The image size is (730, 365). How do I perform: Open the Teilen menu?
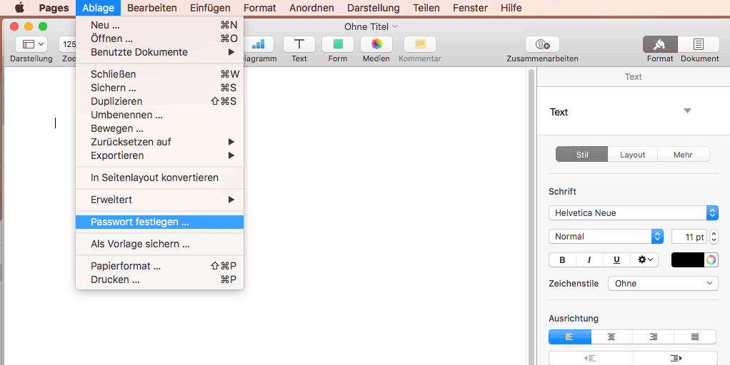426,8
